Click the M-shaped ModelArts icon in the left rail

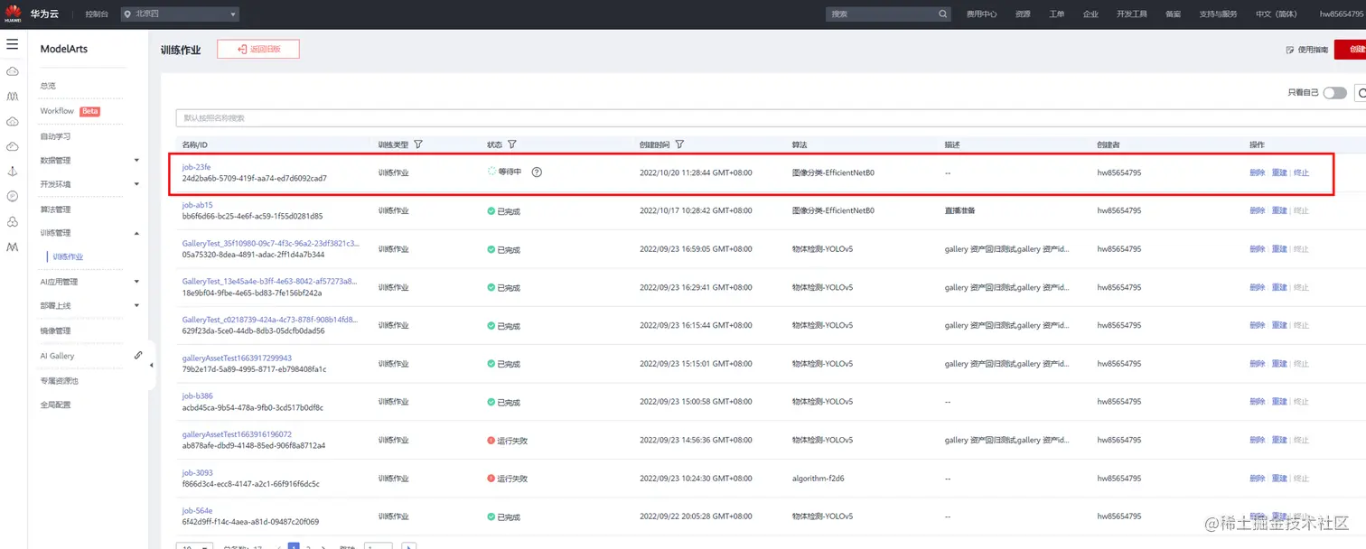point(13,247)
